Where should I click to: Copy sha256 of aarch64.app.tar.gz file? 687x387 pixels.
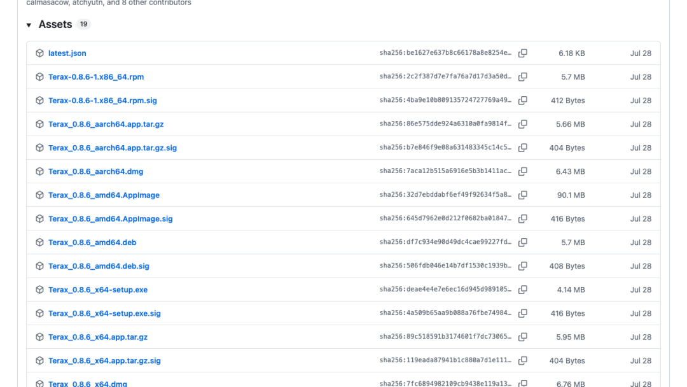[x=523, y=124]
